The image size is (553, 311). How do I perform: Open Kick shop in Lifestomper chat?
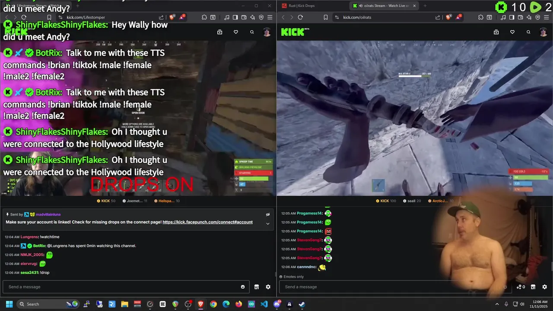pyautogui.click(x=256, y=287)
